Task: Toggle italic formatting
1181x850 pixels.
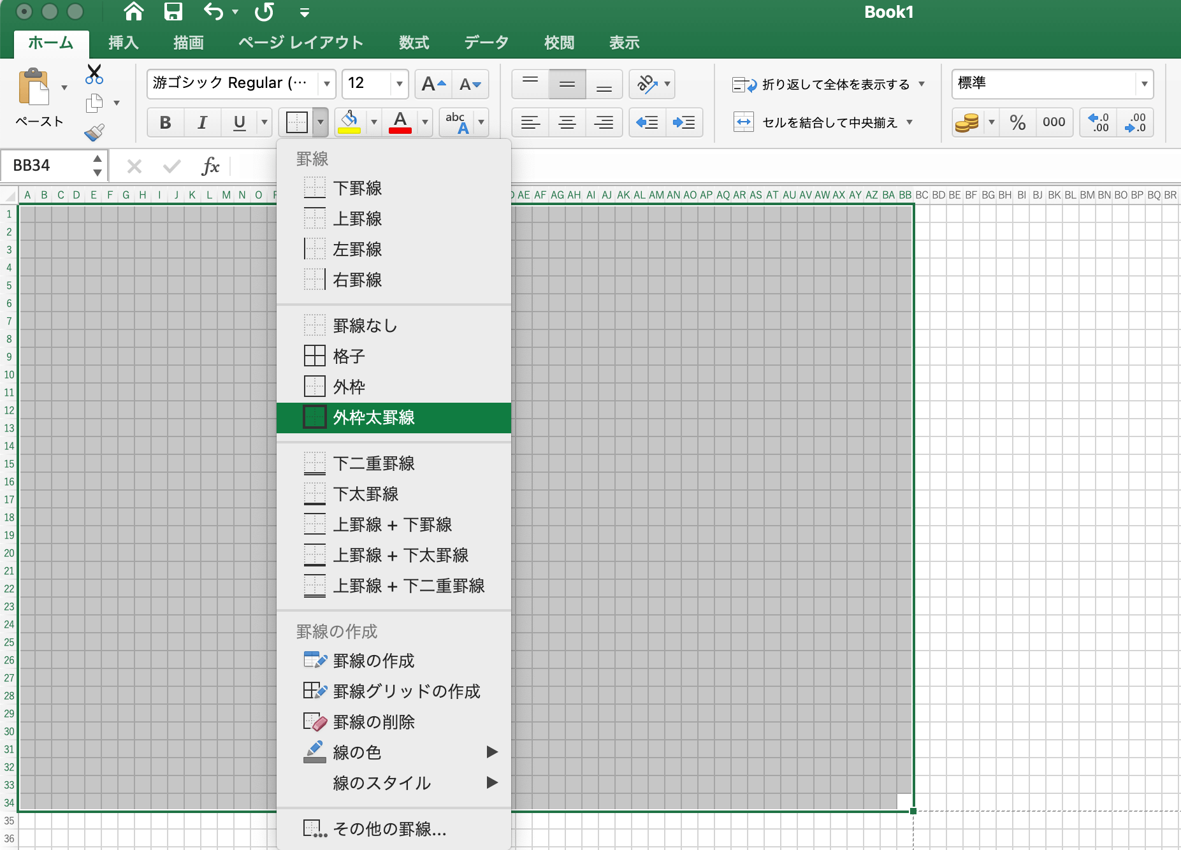Action: click(x=202, y=122)
